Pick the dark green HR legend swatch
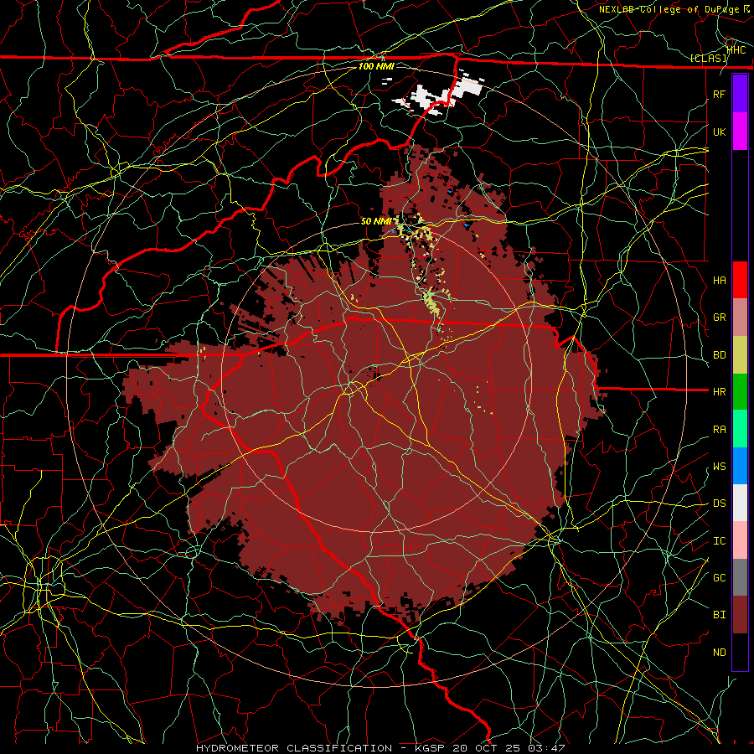 tap(740, 392)
